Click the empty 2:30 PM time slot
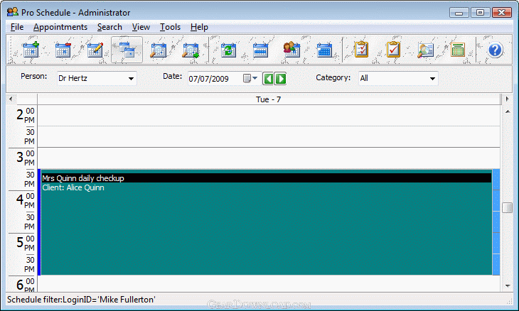 269,137
